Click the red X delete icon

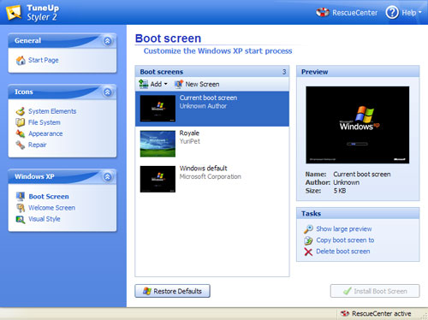click(308, 252)
